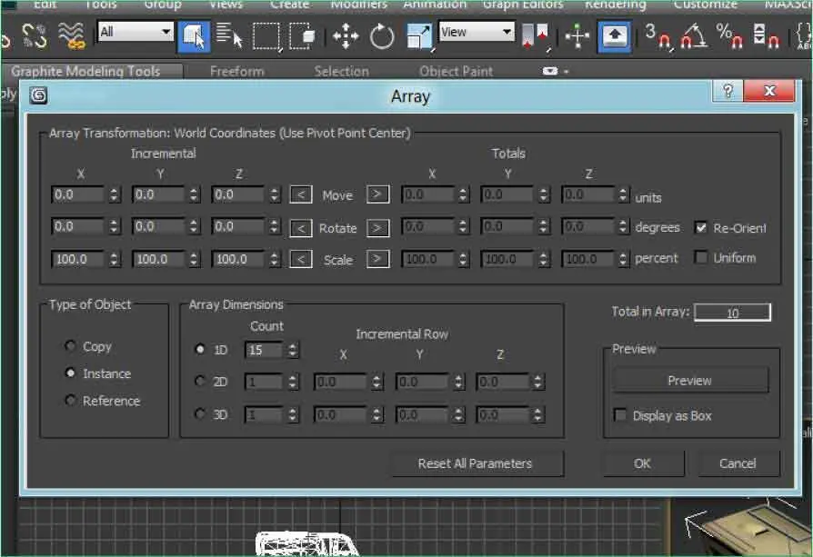Expand the ribbon options dropdown arrow
The image size is (813, 557).
tap(566, 71)
